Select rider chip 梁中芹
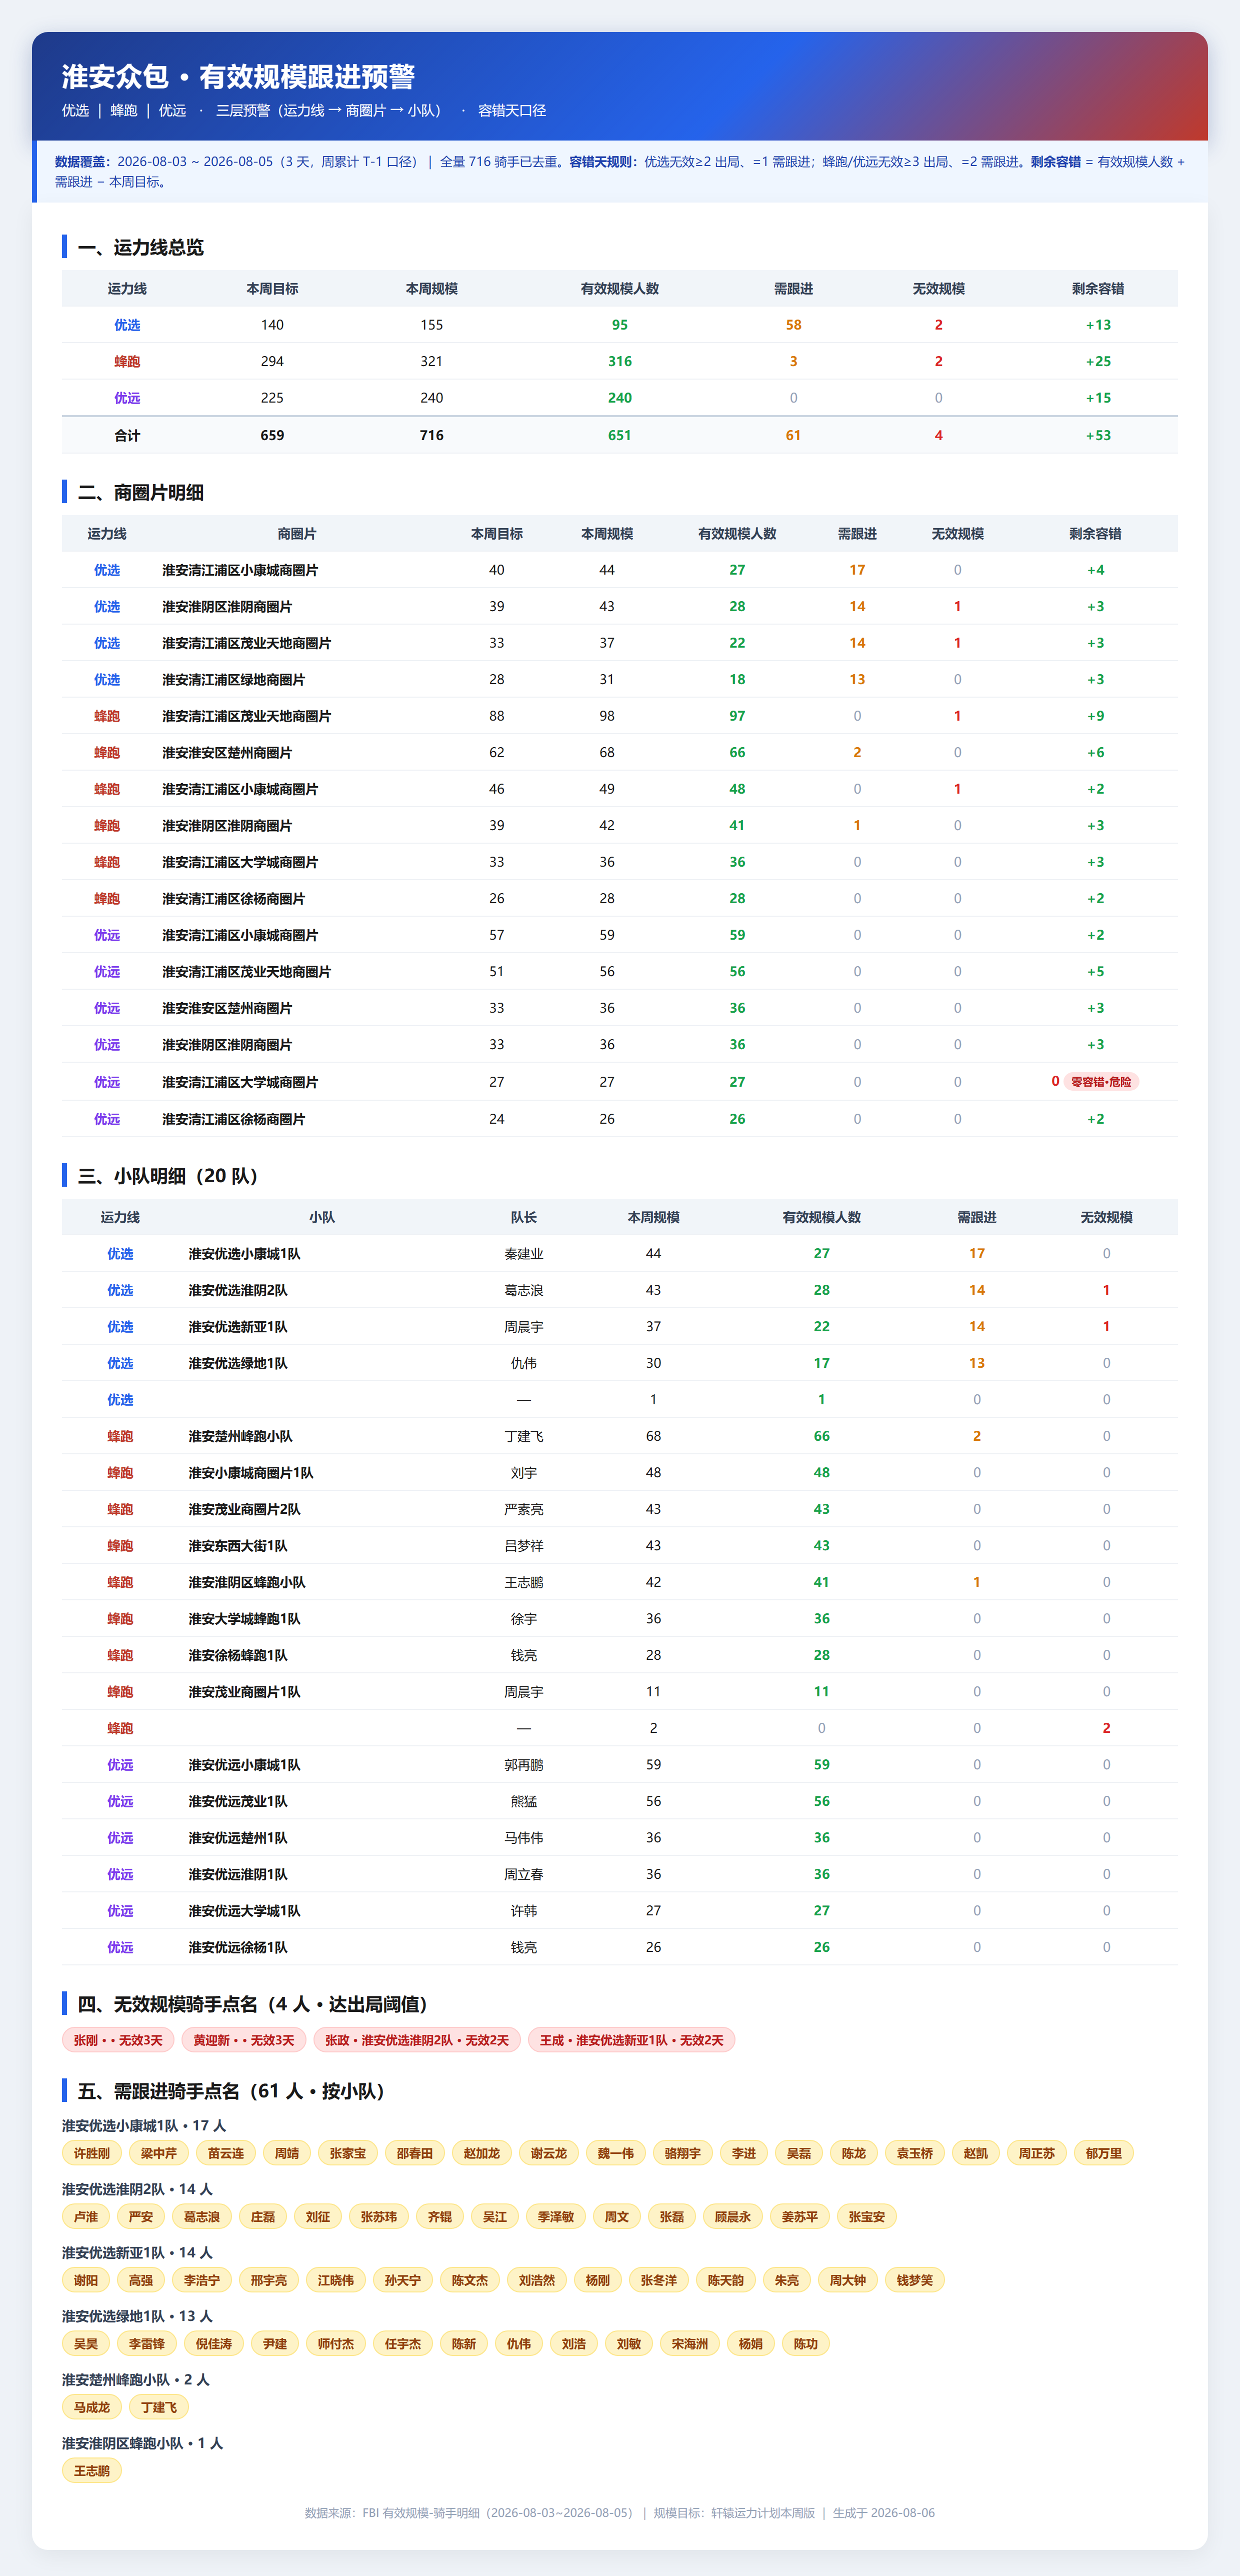 159,2153
